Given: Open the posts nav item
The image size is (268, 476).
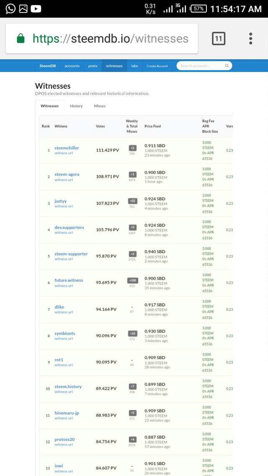Looking at the screenshot, I should click(x=93, y=66).
